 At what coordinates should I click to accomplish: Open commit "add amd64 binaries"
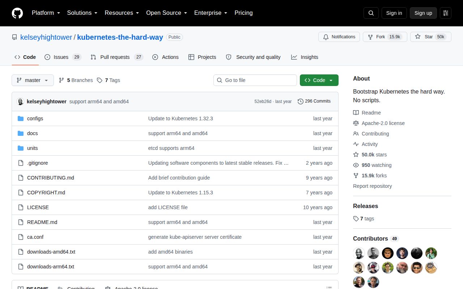pos(170,252)
